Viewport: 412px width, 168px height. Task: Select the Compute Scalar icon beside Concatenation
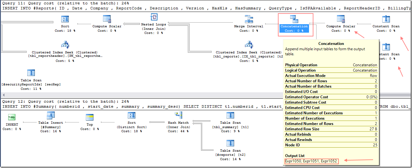[341, 19]
